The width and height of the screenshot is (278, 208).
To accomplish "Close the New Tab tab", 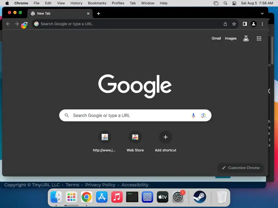I will point(88,14).
